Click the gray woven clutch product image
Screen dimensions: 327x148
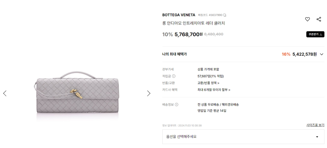point(77,94)
